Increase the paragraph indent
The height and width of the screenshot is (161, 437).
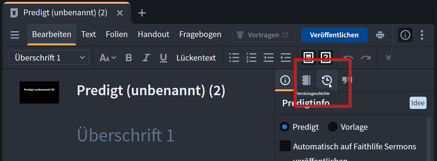[286, 58]
